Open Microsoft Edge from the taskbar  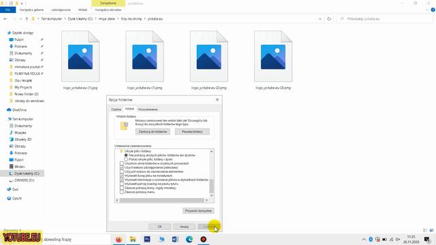coord(189,239)
